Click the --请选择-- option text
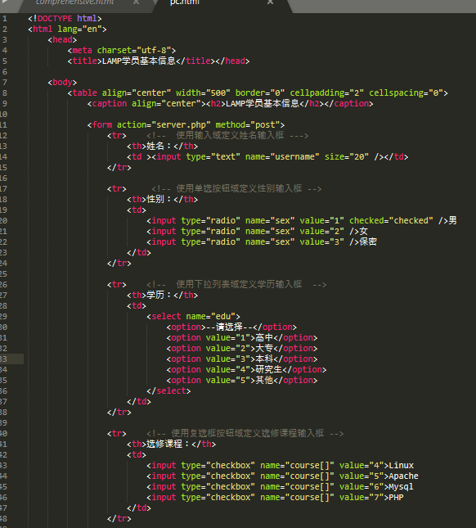The height and width of the screenshot is (528, 476). coord(230,327)
